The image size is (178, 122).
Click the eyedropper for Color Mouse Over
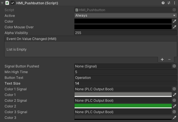coord(174,27)
